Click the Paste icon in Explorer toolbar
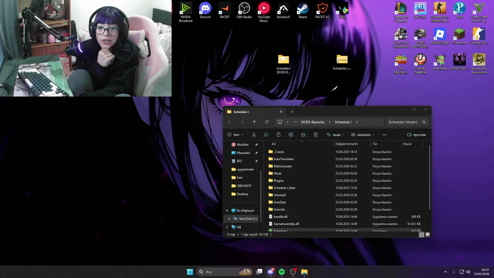494x278 pixels. (279, 135)
